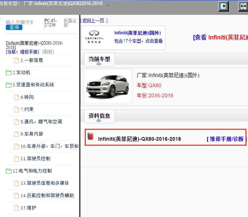Viewport: 248px width, 217px height.
Task: Click the red book icon for QX80 manual
Action: pyautogui.click(x=91, y=136)
